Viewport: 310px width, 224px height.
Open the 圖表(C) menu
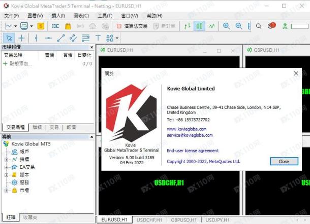(x=81, y=16)
